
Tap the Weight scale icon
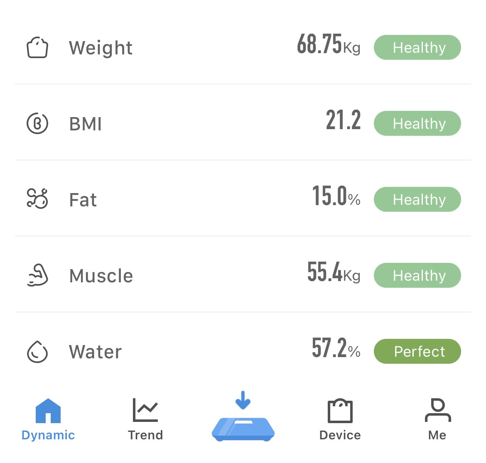[x=37, y=48]
